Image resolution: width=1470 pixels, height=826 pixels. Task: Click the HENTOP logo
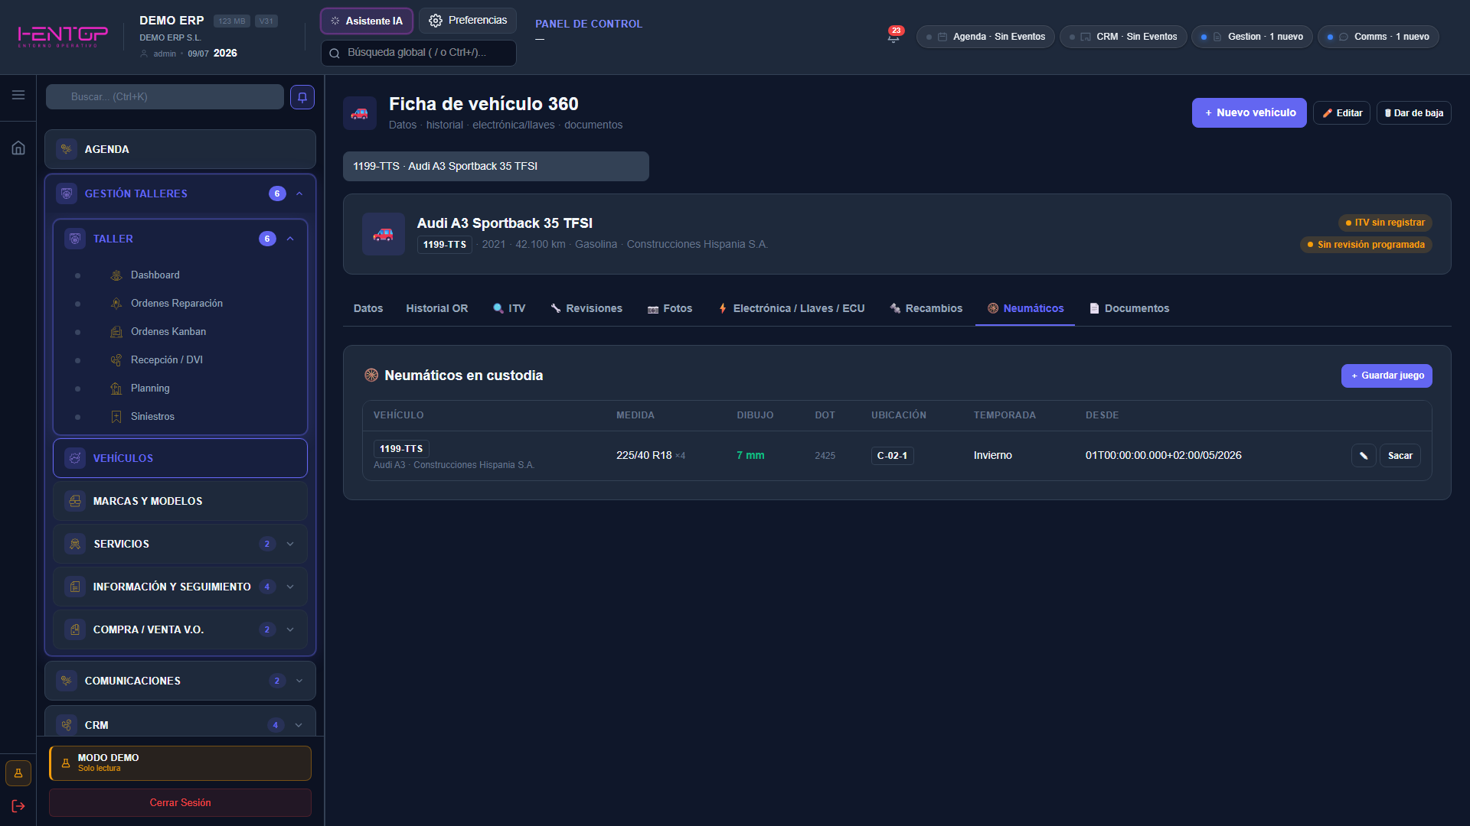coord(63,36)
